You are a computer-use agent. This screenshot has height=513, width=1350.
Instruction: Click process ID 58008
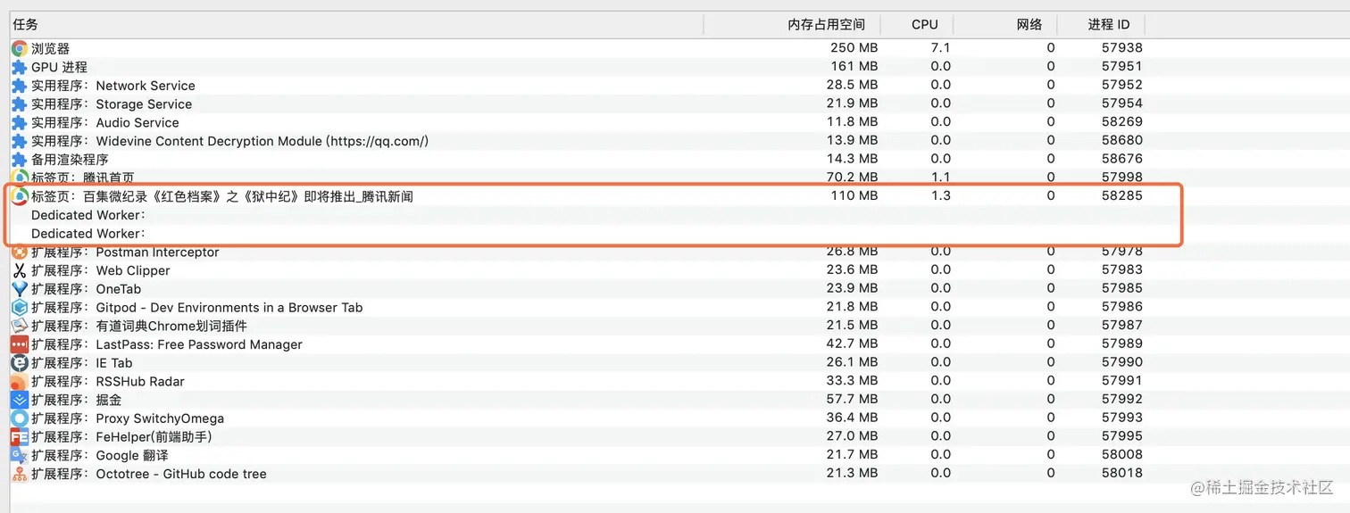click(x=1122, y=454)
